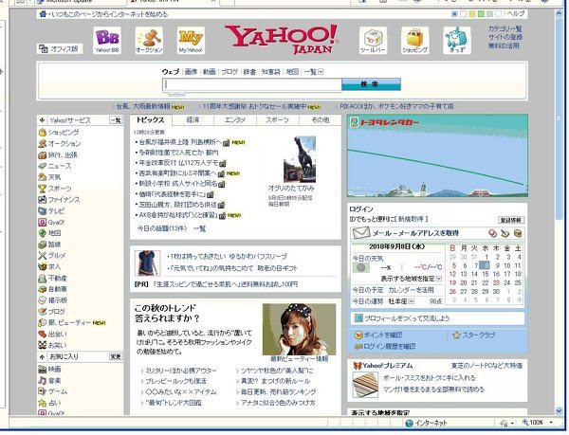
Task: Click the グルメ fork-knife sidebar icon
Action: 43,256
